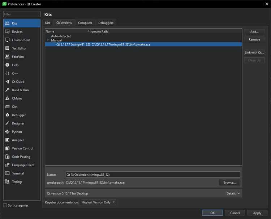Select the Qt 5.15.17 (mingw81_32) row
The width and height of the screenshot is (271, 219).
(x=143, y=44)
